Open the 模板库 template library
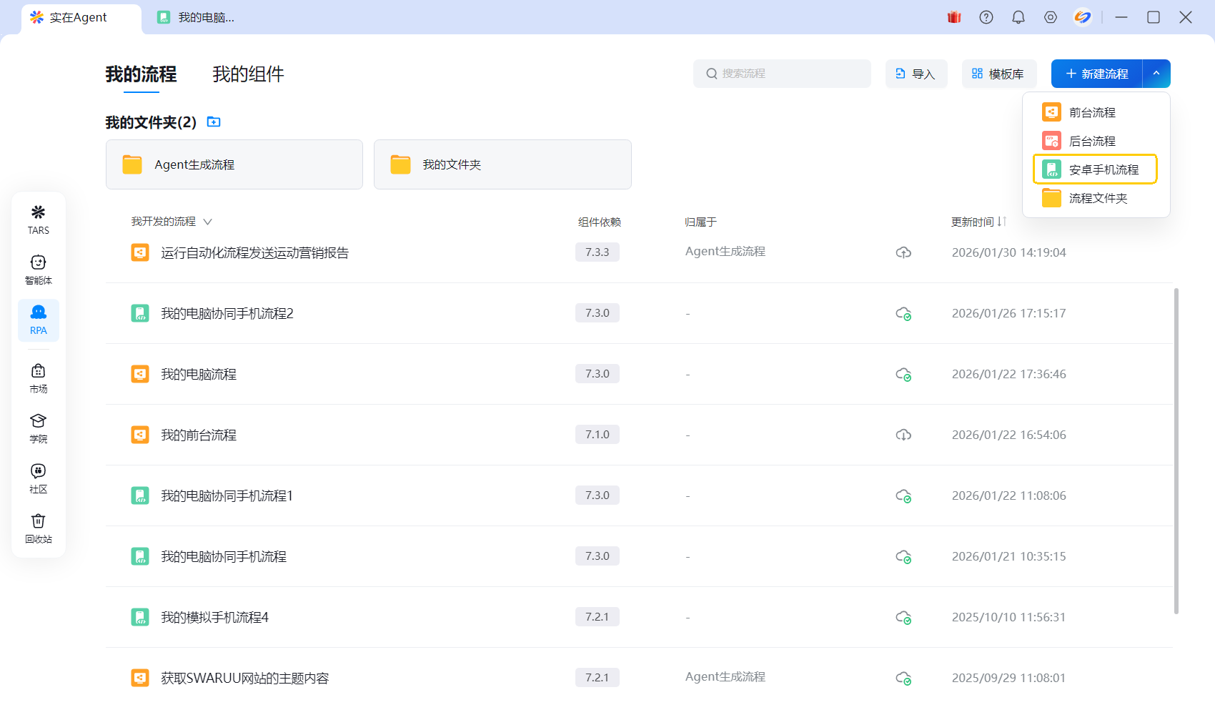Screen dimensions: 1215x715 click(x=998, y=74)
